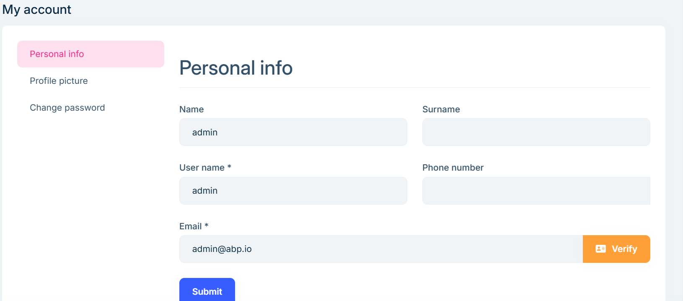Click the Surname field label
This screenshot has height=301, width=683.
pyautogui.click(x=441, y=109)
